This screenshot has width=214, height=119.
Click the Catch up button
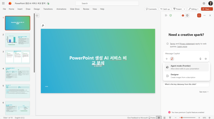click(165, 9)
